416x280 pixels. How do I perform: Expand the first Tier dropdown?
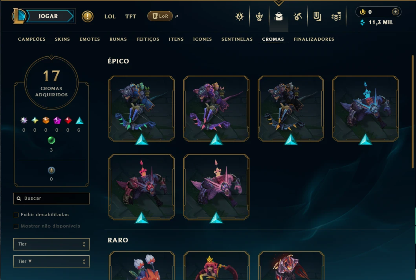51,244
